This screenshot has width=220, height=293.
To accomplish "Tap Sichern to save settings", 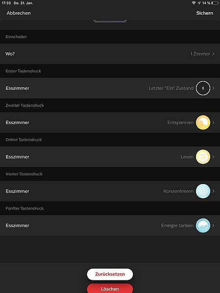I will pyautogui.click(x=205, y=13).
